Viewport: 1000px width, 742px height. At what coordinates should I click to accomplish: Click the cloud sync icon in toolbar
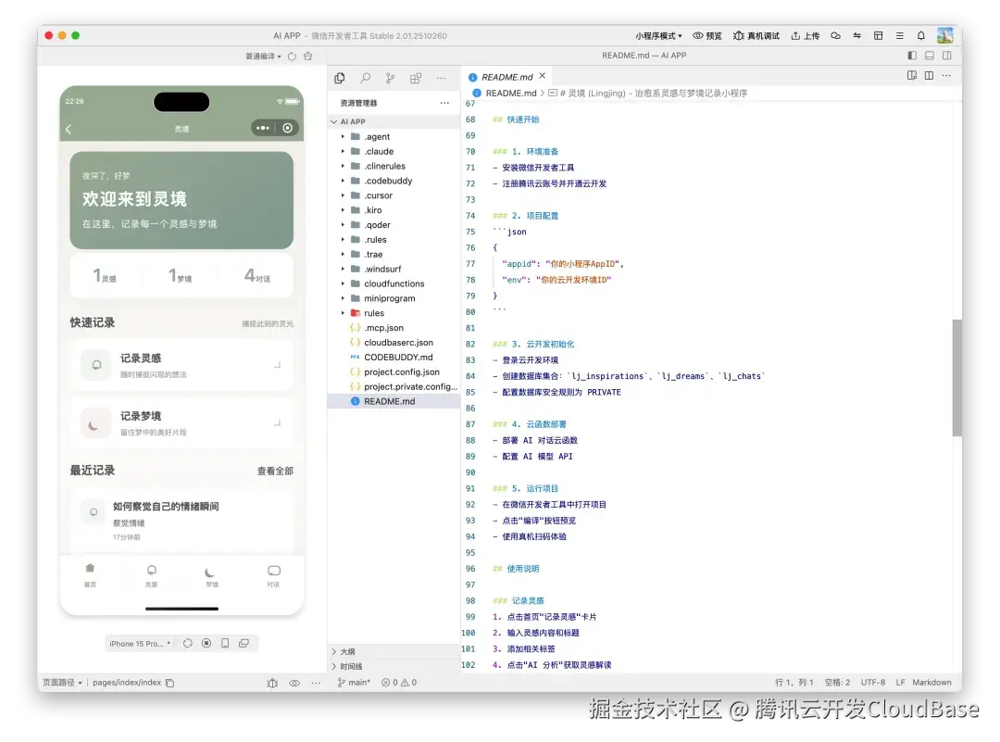pos(835,35)
